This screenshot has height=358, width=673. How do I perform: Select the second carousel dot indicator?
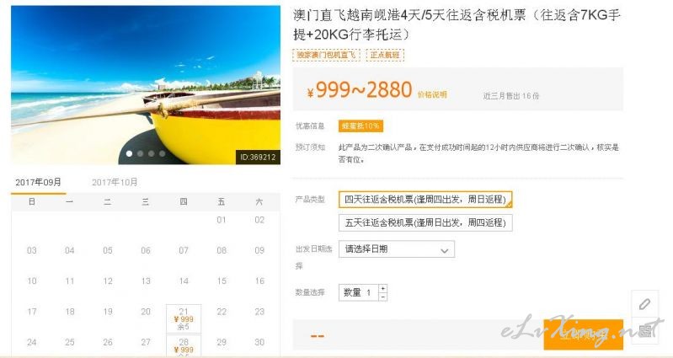coord(141,153)
